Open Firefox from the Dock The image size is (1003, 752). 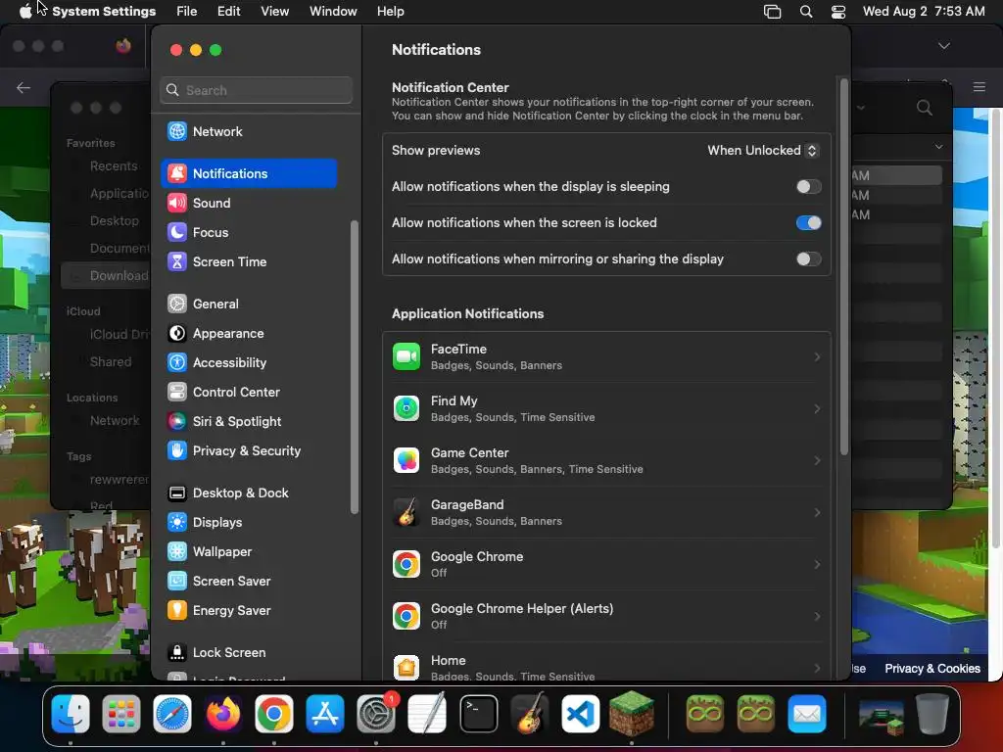point(222,714)
